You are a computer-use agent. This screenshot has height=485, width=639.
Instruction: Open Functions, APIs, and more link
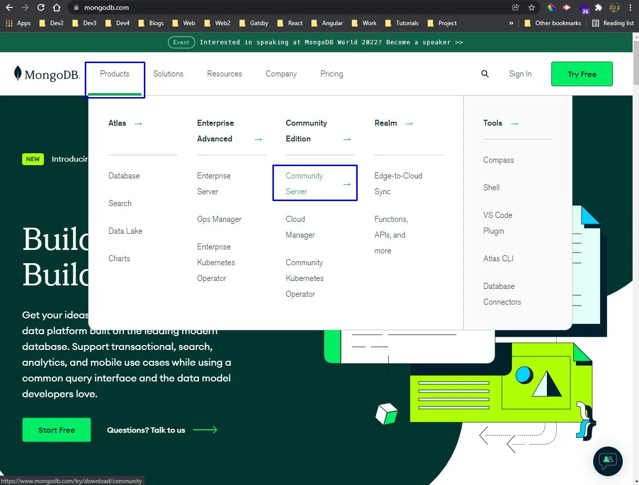pos(391,235)
